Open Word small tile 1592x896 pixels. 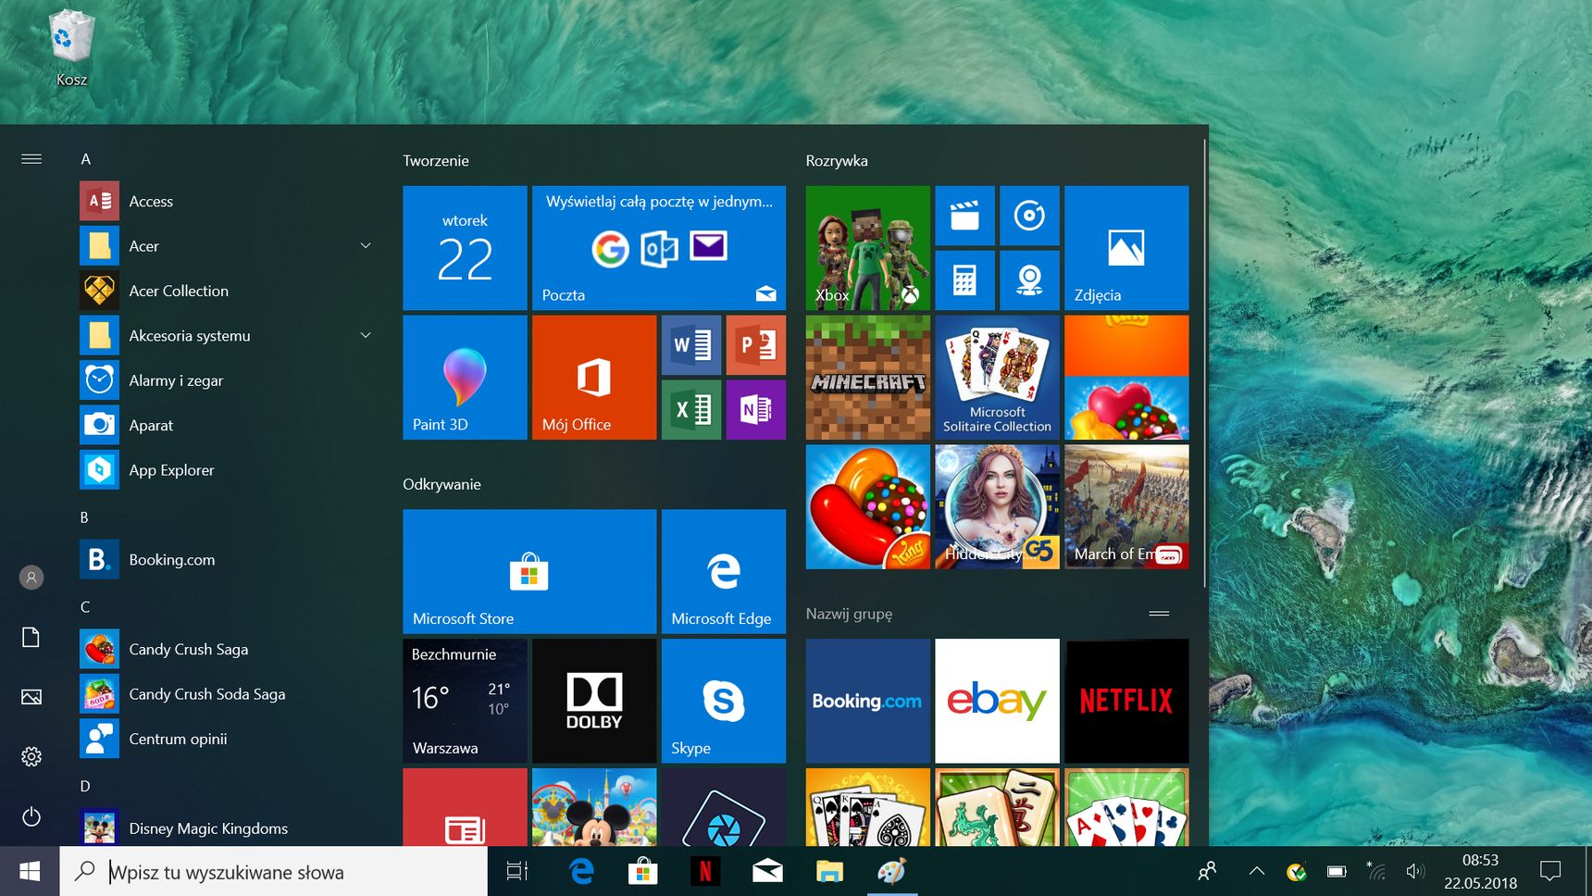pos(691,345)
